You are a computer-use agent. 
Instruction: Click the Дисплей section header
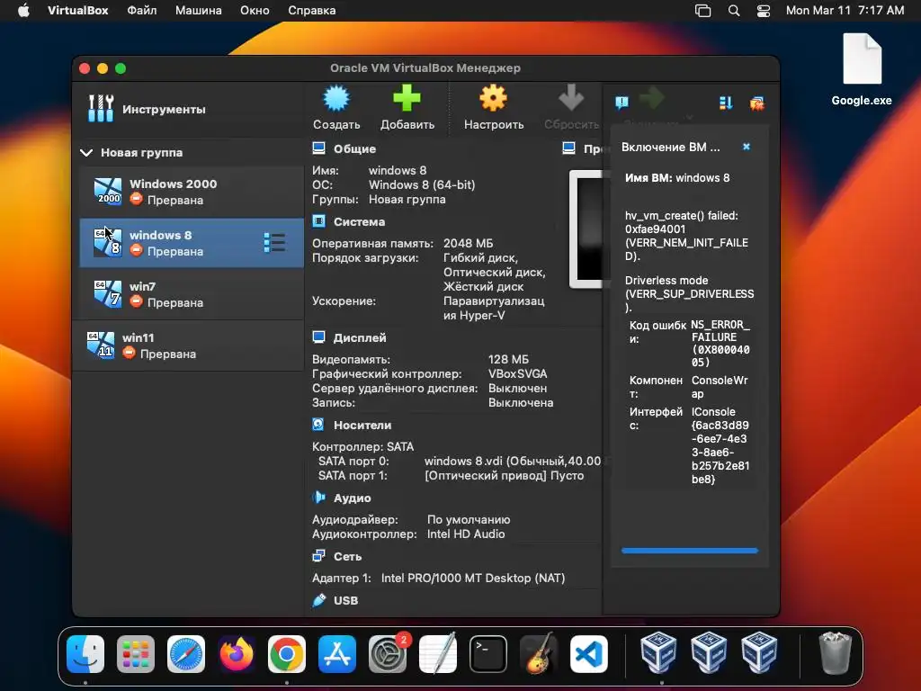pyautogui.click(x=360, y=338)
